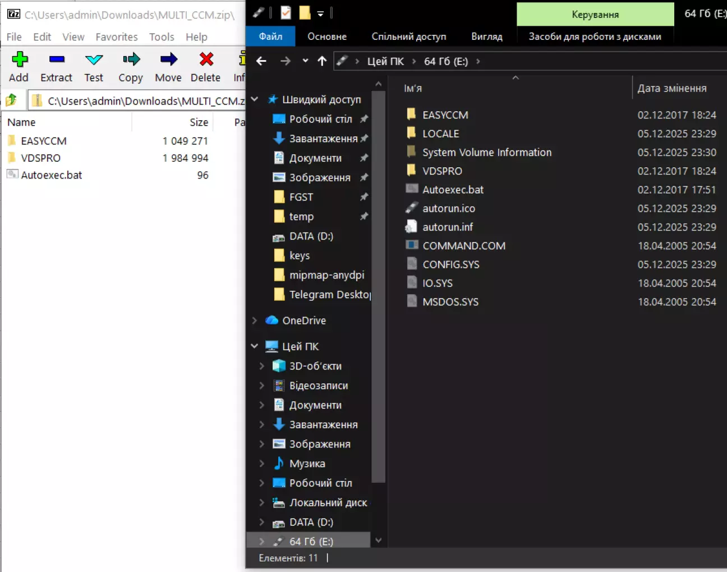Select the COMMAND.COM file
Image resolution: width=727 pixels, height=572 pixels.
[x=463, y=246]
